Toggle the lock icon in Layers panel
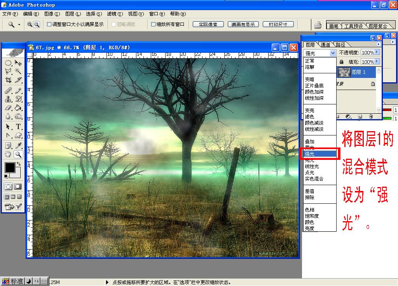 [x=341, y=62]
